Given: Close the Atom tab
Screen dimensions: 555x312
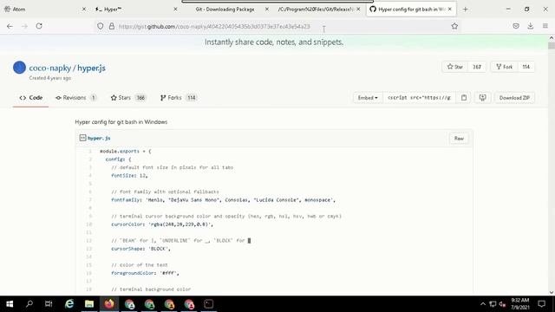Looking at the screenshot, I should click(84, 10).
